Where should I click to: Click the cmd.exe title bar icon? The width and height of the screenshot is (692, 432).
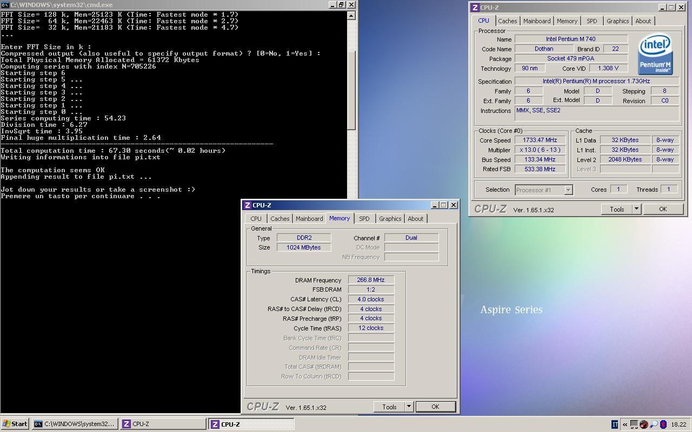(5, 4)
